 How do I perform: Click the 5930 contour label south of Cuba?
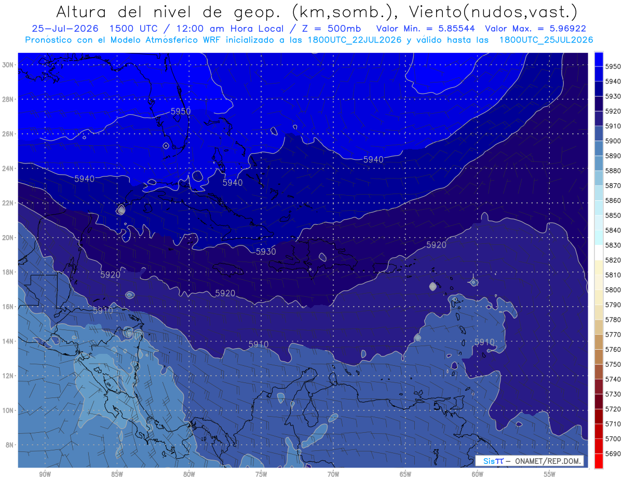coord(266,252)
